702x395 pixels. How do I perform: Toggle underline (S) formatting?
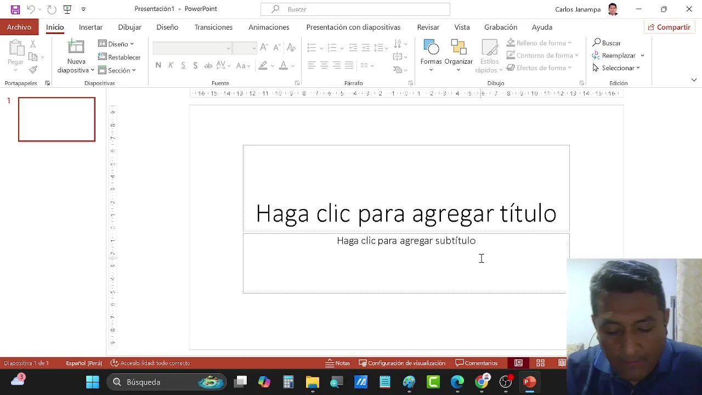click(183, 65)
